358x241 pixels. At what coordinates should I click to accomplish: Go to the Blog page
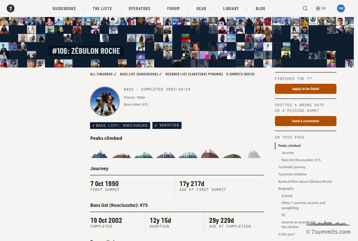coord(260,8)
